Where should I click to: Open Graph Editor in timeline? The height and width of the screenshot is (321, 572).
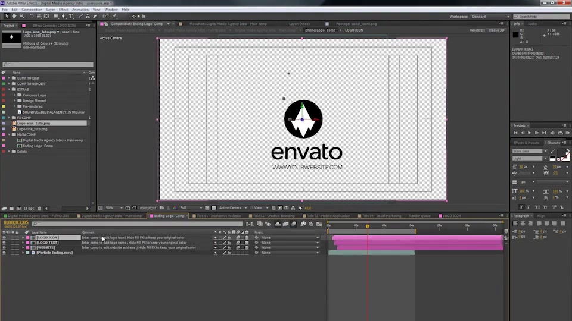tap(319, 224)
